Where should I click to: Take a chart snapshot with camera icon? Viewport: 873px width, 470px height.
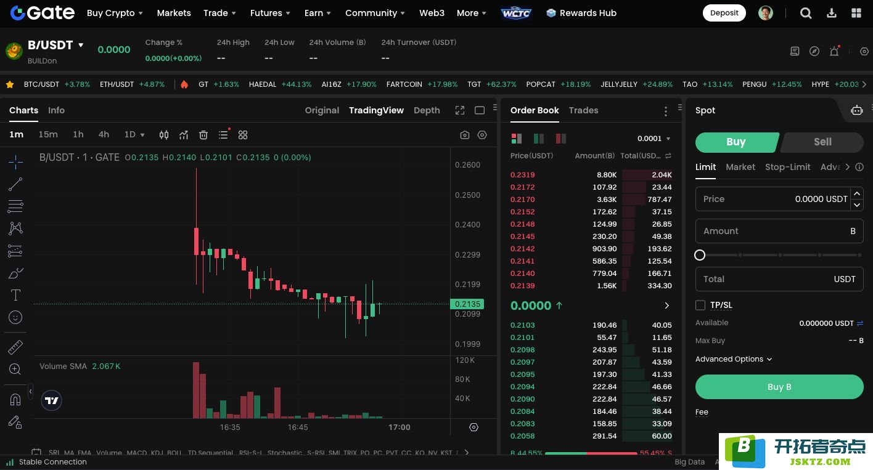pyautogui.click(x=465, y=135)
